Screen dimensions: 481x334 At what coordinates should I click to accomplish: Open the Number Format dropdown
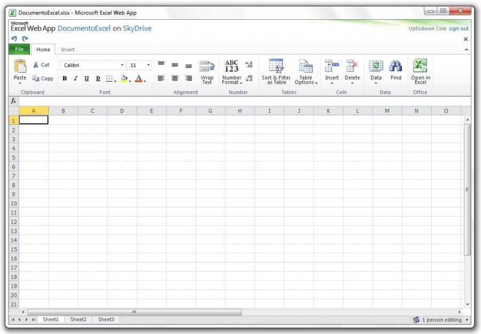(232, 80)
